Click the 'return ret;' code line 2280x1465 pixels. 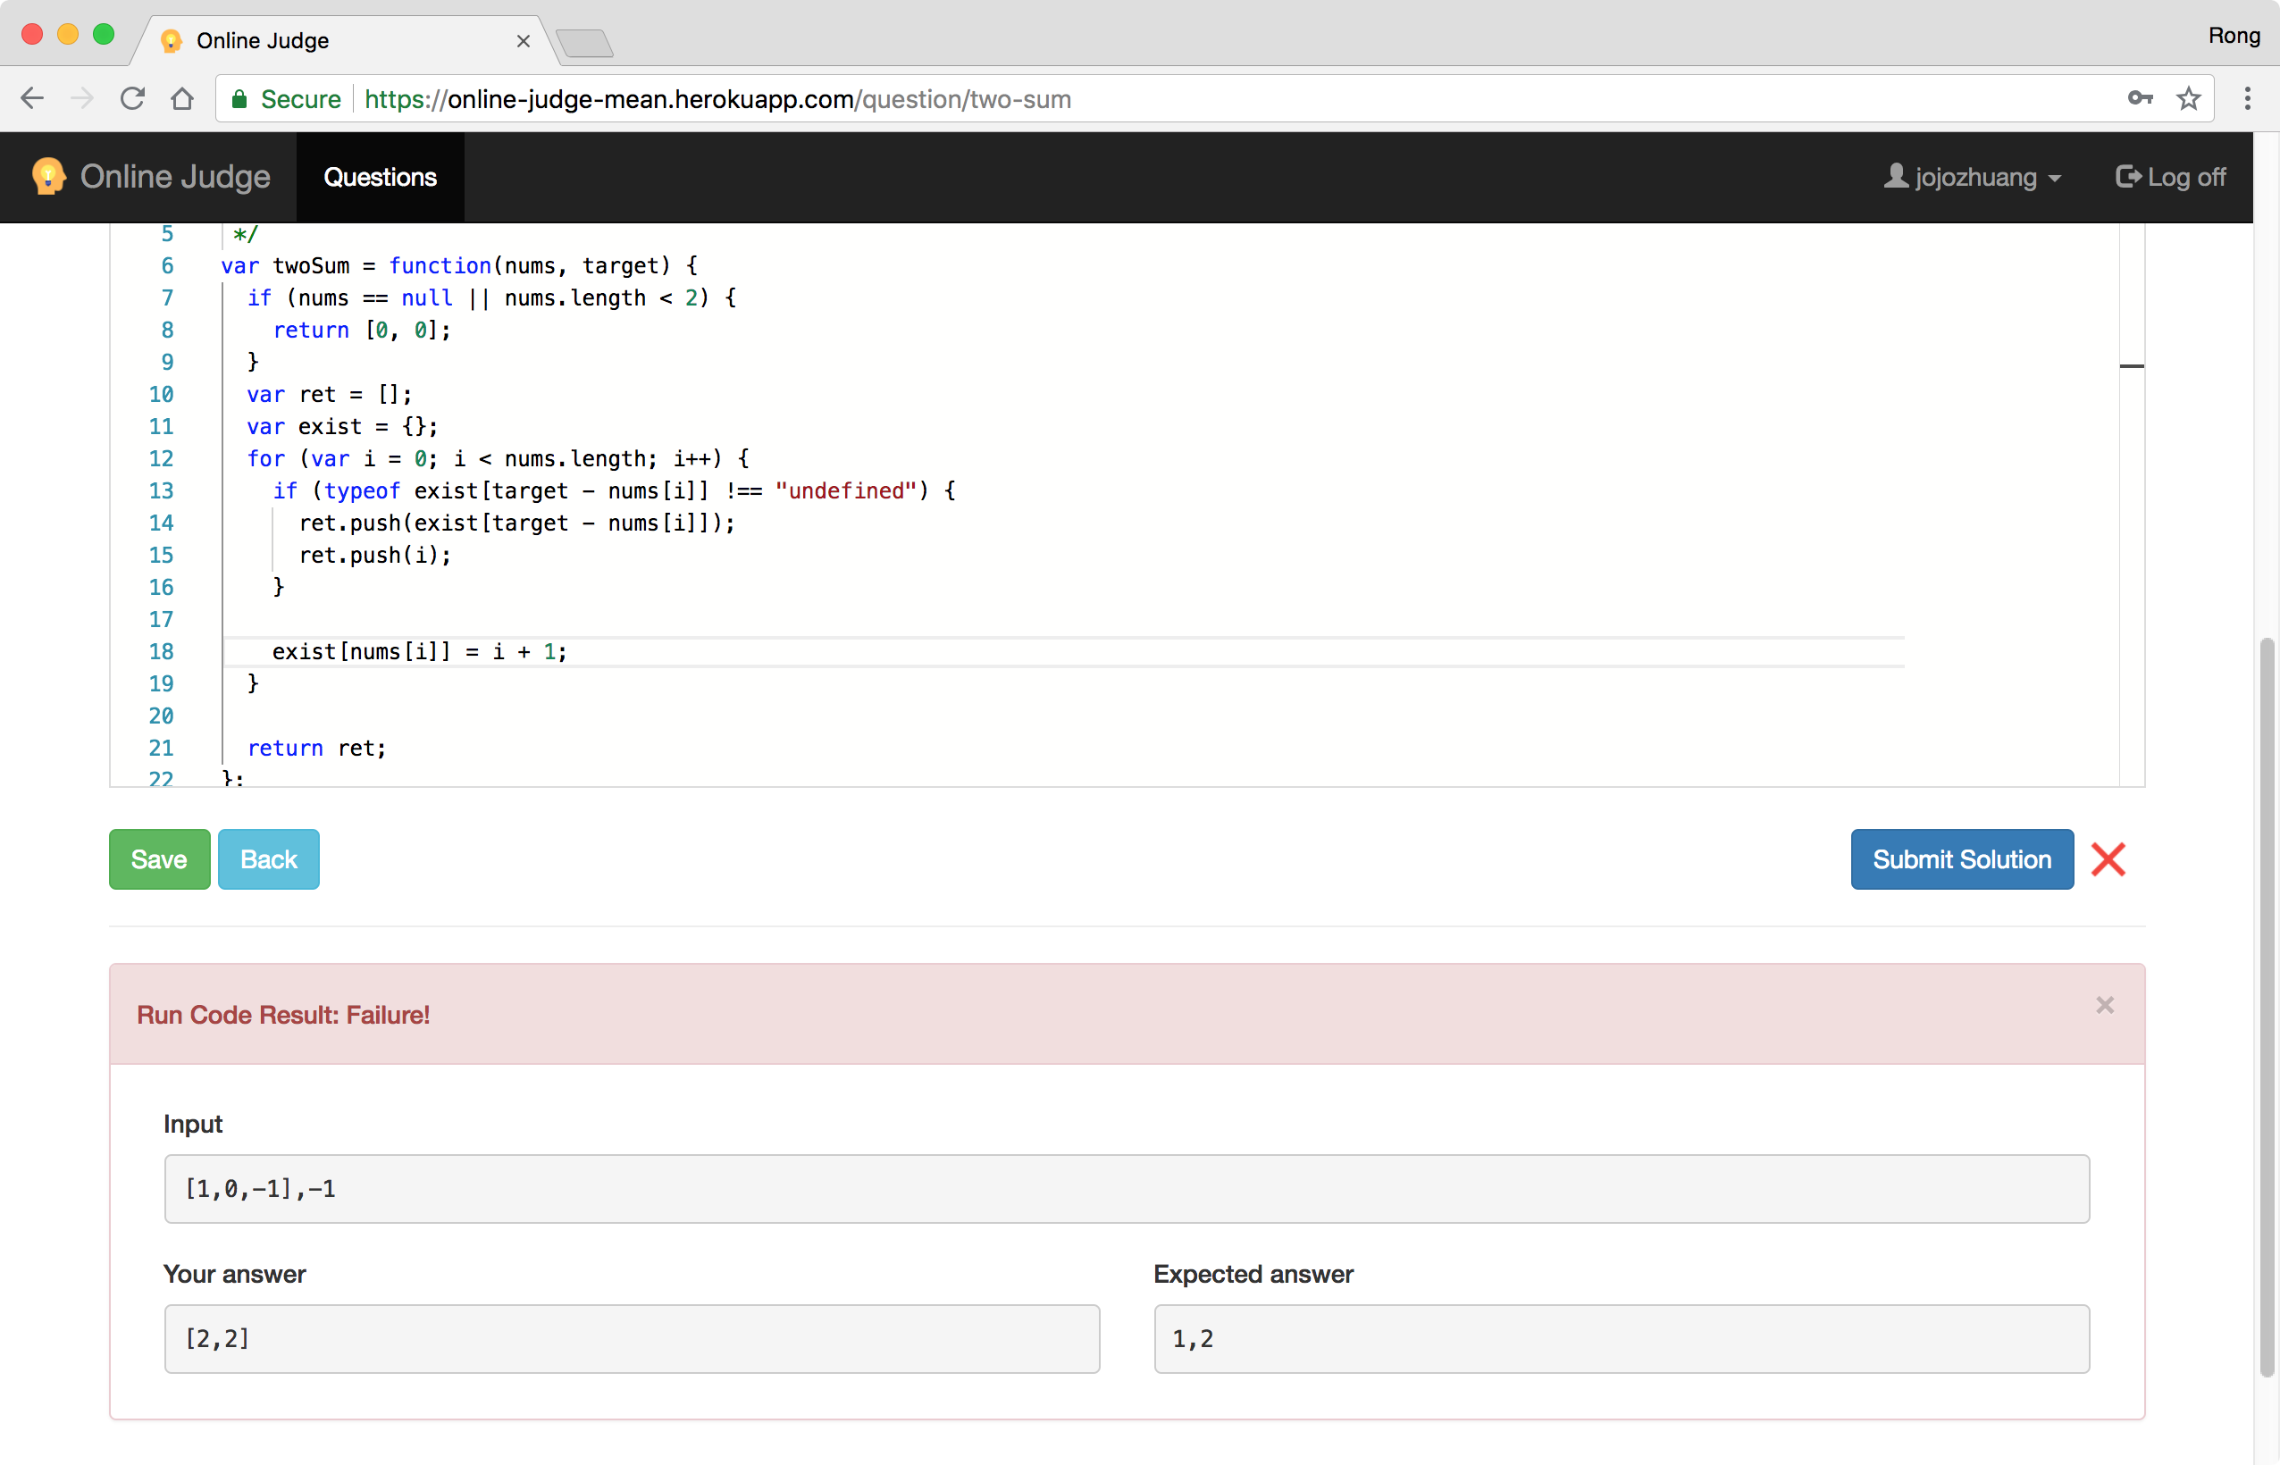point(317,748)
